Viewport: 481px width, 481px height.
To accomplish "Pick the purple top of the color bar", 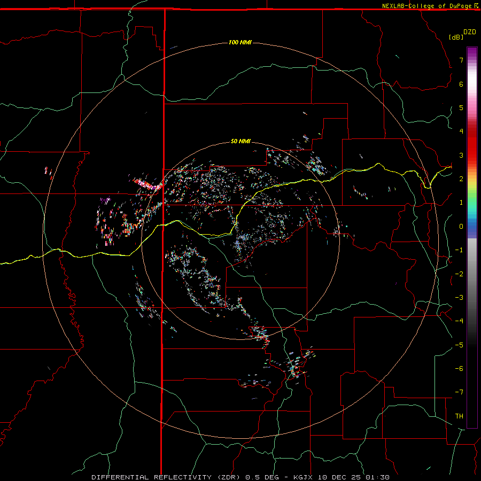I will 472,52.
